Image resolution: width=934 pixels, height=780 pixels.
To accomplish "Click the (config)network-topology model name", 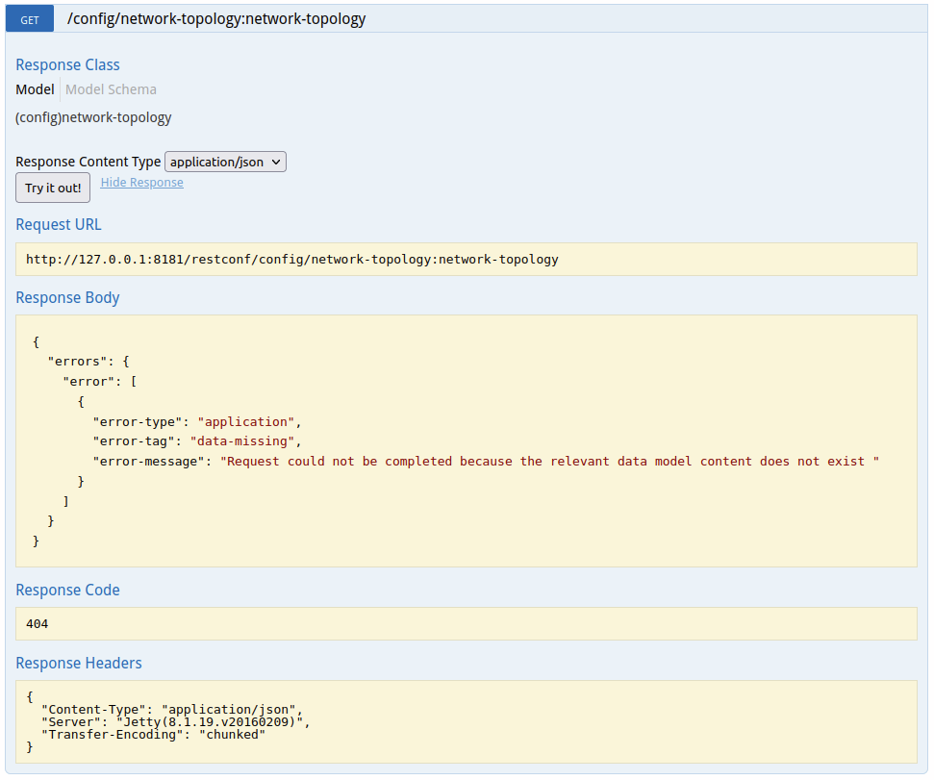I will click(x=93, y=117).
